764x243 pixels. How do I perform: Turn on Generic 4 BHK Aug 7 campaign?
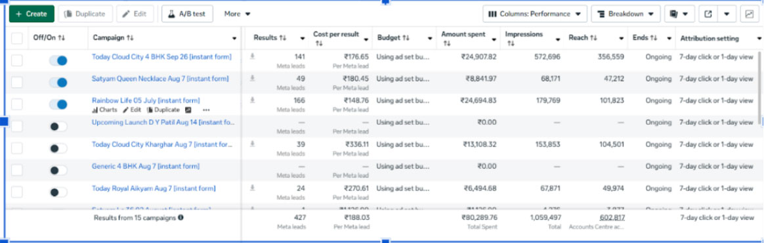(x=58, y=170)
